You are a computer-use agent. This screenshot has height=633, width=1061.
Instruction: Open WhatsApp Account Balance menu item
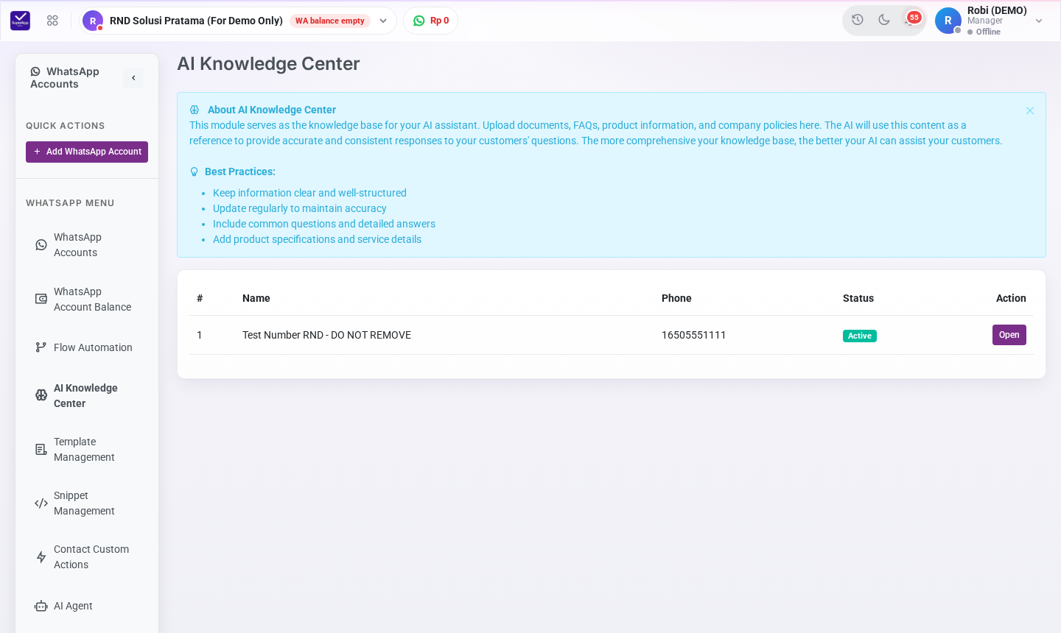point(87,300)
